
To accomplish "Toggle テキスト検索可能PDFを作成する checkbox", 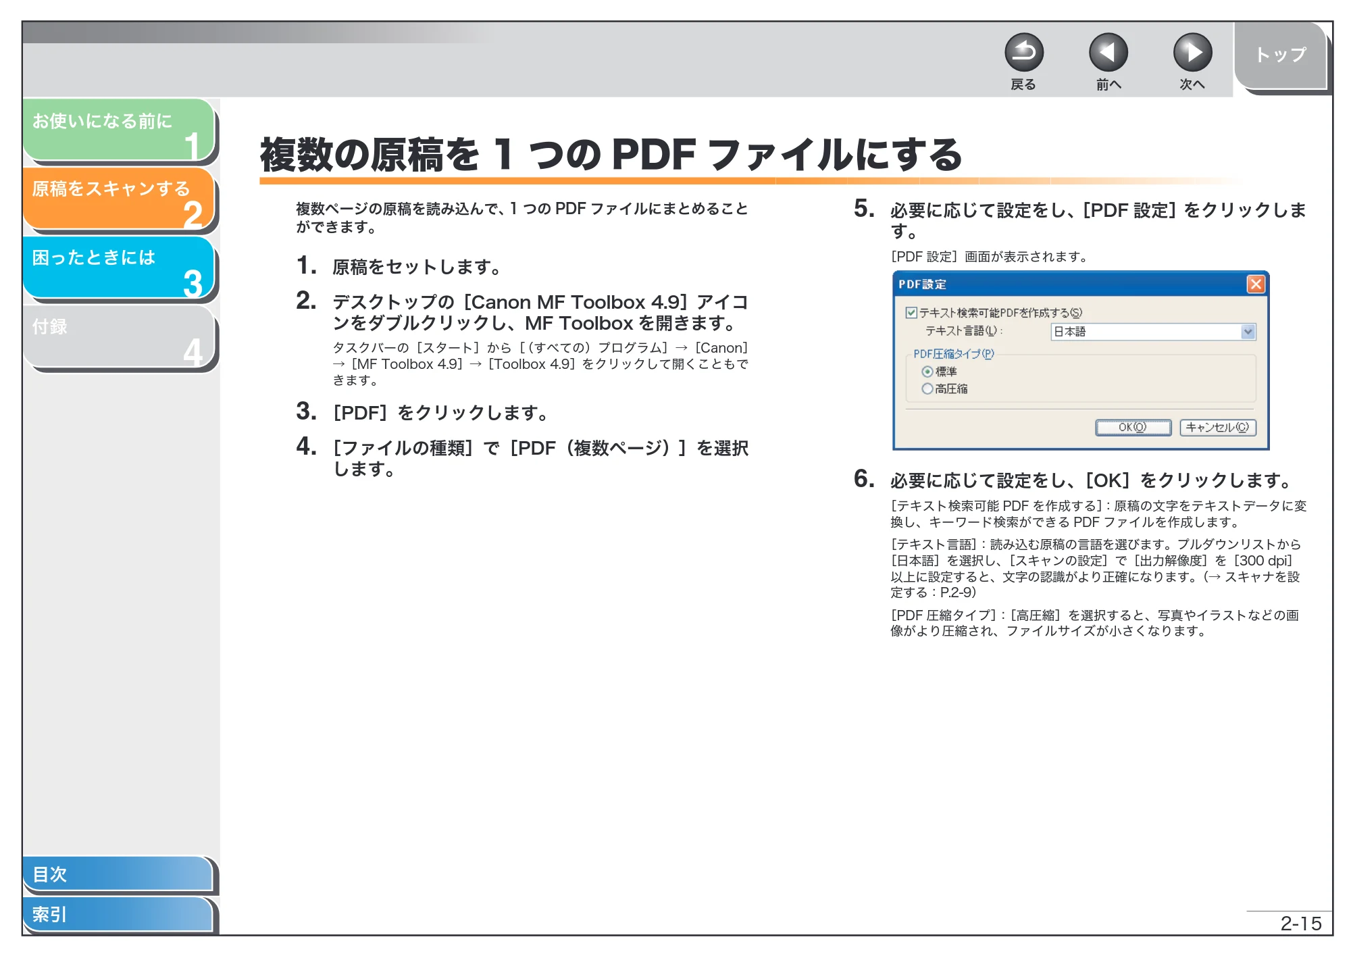I will [911, 313].
